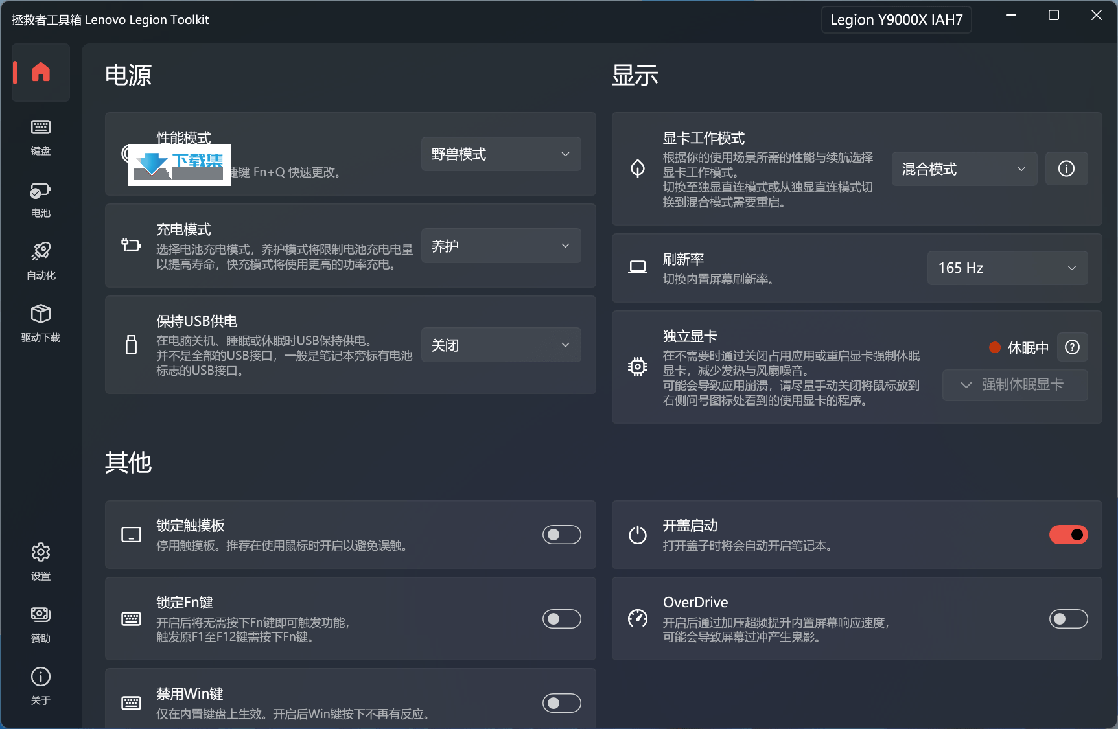
Task: Open the 键盘 keyboard page
Action: click(40, 137)
